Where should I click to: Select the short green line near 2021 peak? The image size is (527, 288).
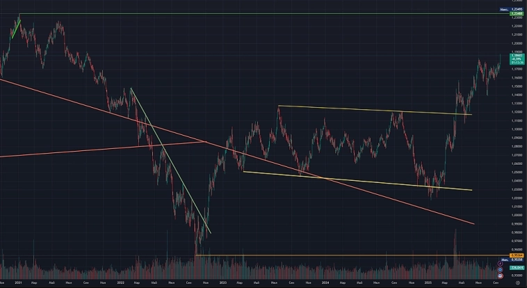click(16, 29)
